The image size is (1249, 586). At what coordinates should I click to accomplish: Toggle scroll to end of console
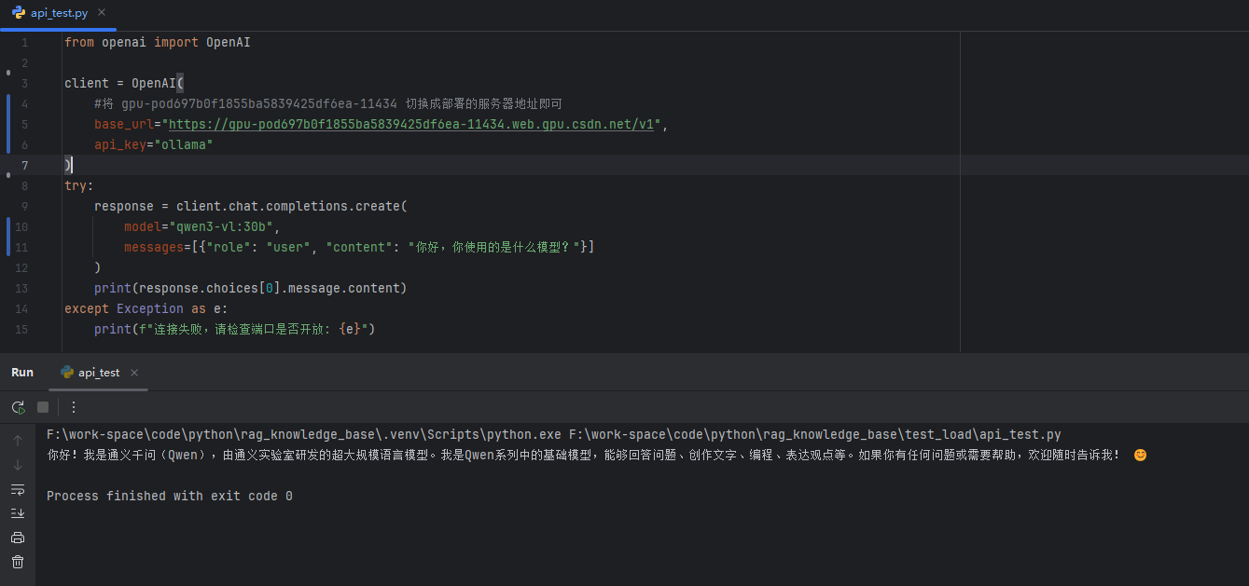(18, 513)
